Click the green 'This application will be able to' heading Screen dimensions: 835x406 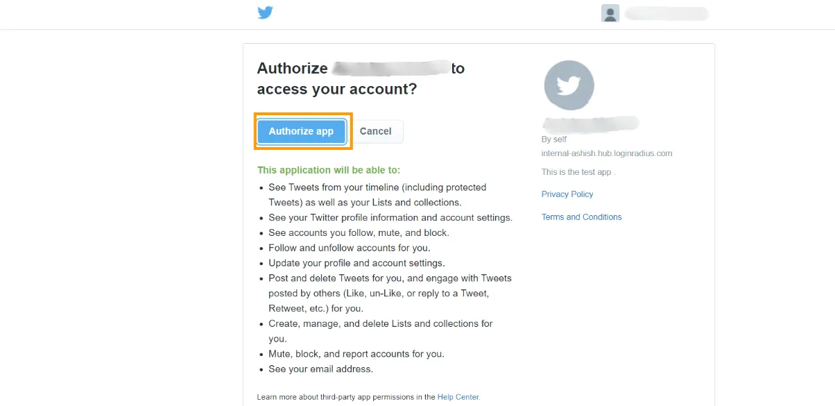tap(329, 169)
